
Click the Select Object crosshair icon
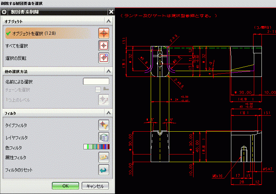click(x=103, y=33)
